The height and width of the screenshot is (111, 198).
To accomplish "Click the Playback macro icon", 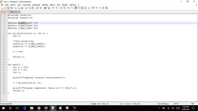I will [100, 8].
